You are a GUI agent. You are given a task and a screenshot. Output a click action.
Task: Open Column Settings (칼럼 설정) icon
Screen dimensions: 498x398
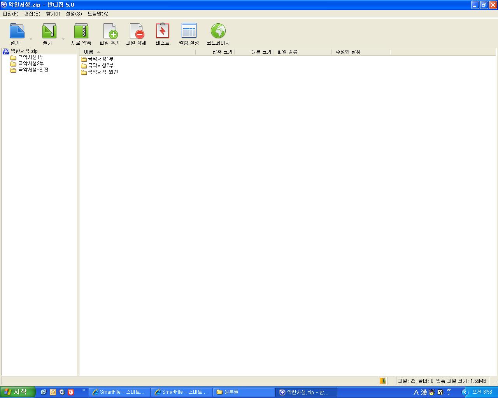click(x=189, y=31)
